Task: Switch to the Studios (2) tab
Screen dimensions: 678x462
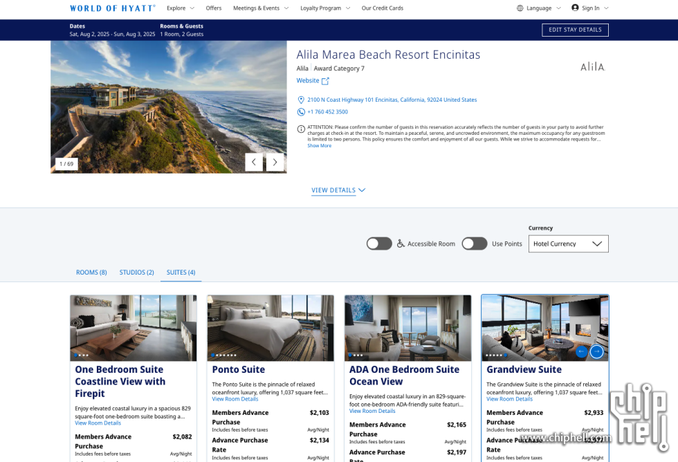Action: [137, 272]
